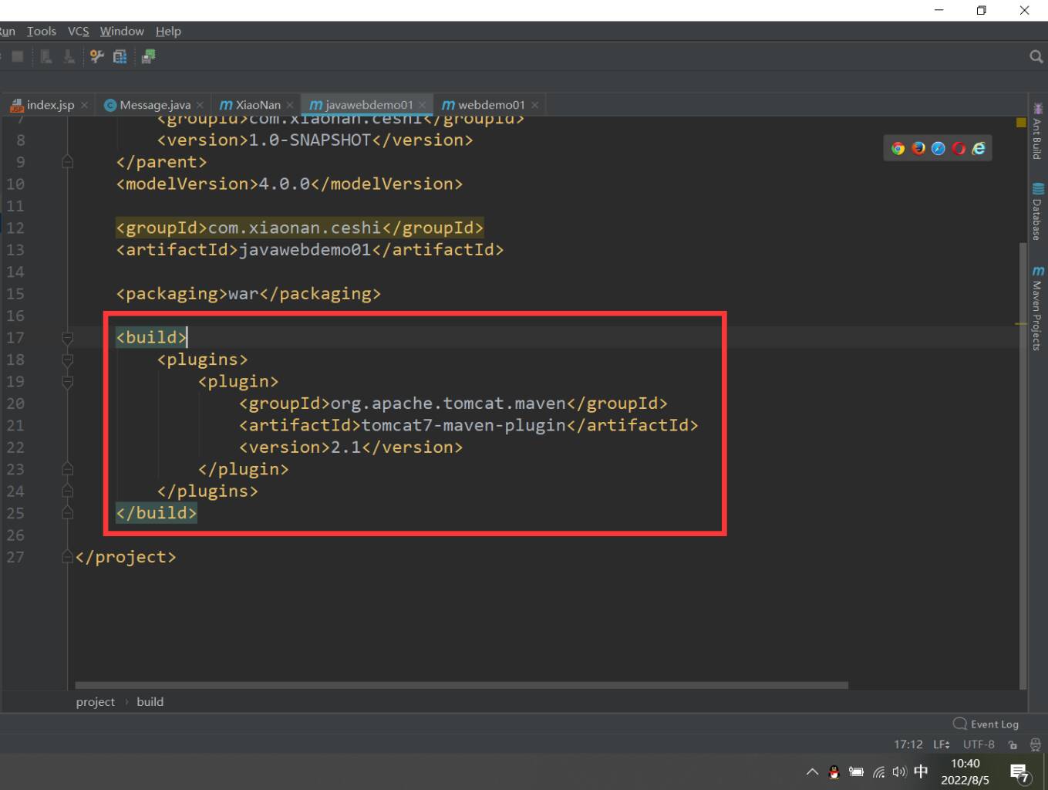Viewport: 1048px width, 790px height.
Task: Open the Event Log
Action: click(986, 724)
